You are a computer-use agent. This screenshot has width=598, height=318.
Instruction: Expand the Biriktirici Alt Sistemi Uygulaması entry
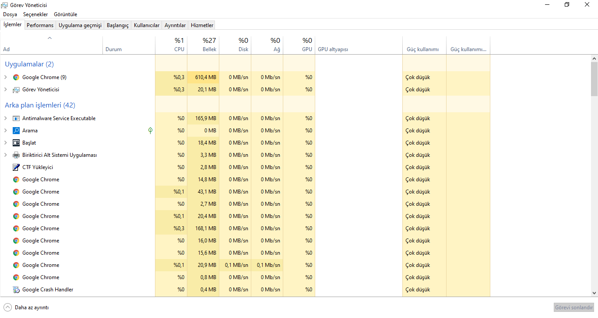(x=6, y=155)
